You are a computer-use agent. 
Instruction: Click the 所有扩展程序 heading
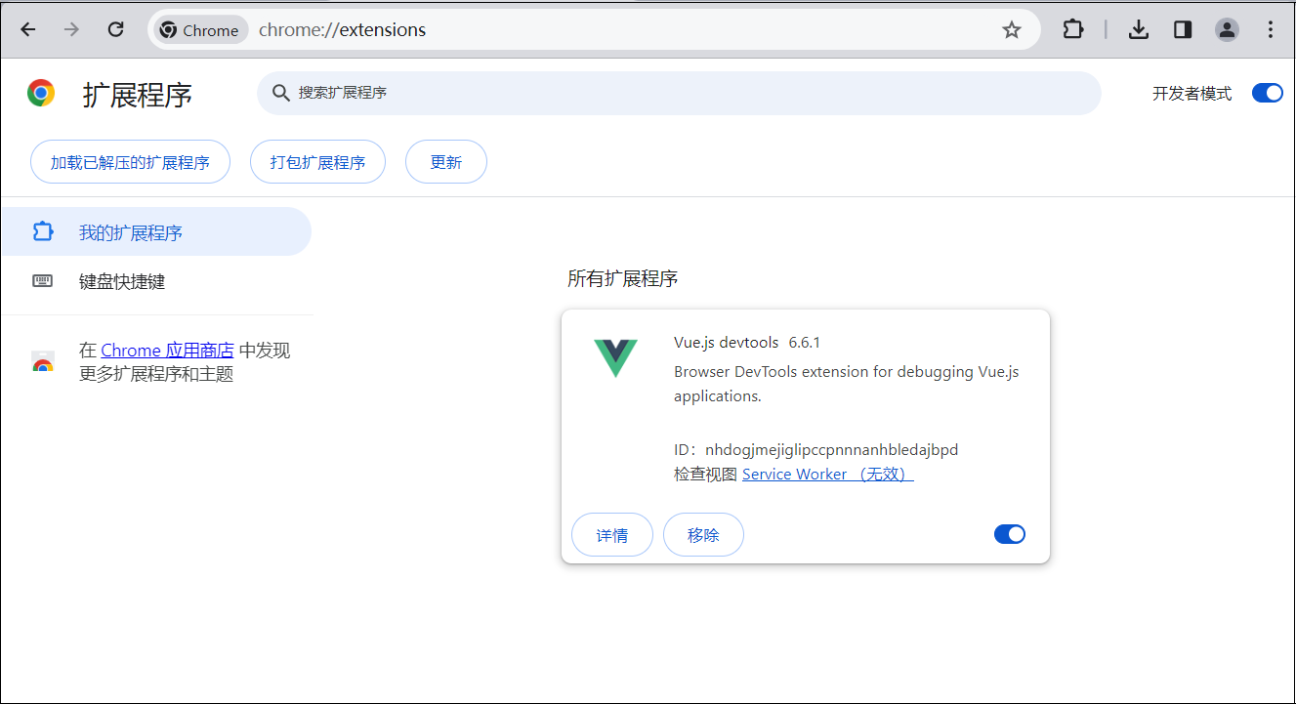[x=623, y=279]
